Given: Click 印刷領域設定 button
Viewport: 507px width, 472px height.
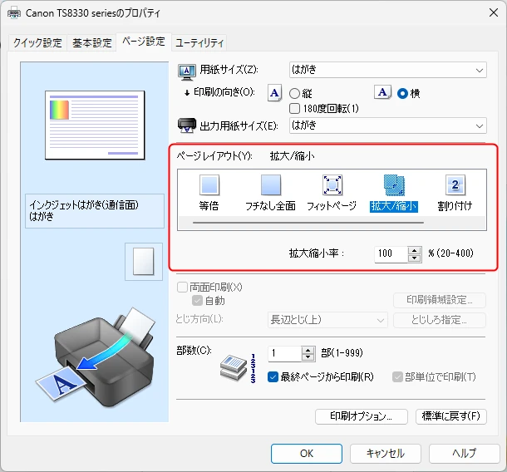Looking at the screenshot, I should point(440,300).
